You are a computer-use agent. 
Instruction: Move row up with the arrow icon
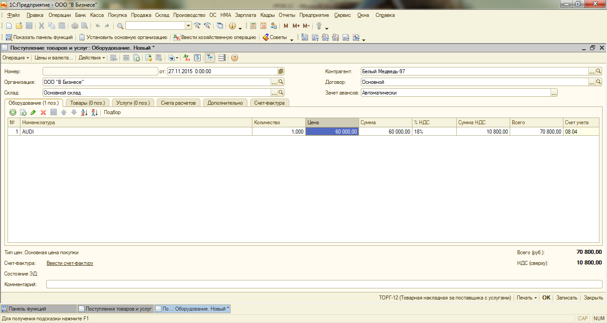coord(64,113)
